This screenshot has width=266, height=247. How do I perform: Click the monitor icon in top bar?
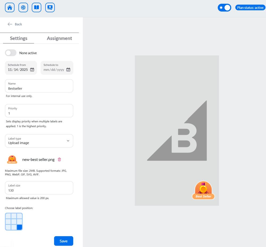click(50, 8)
